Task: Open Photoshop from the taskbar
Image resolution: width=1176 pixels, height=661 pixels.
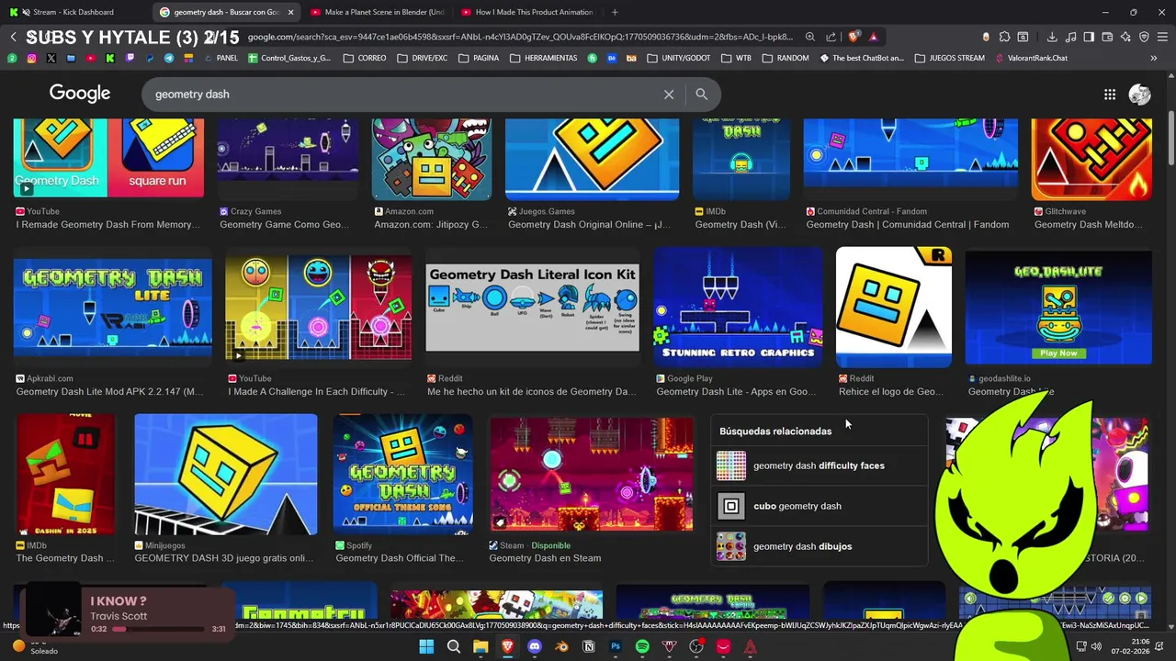Action: pos(616,646)
